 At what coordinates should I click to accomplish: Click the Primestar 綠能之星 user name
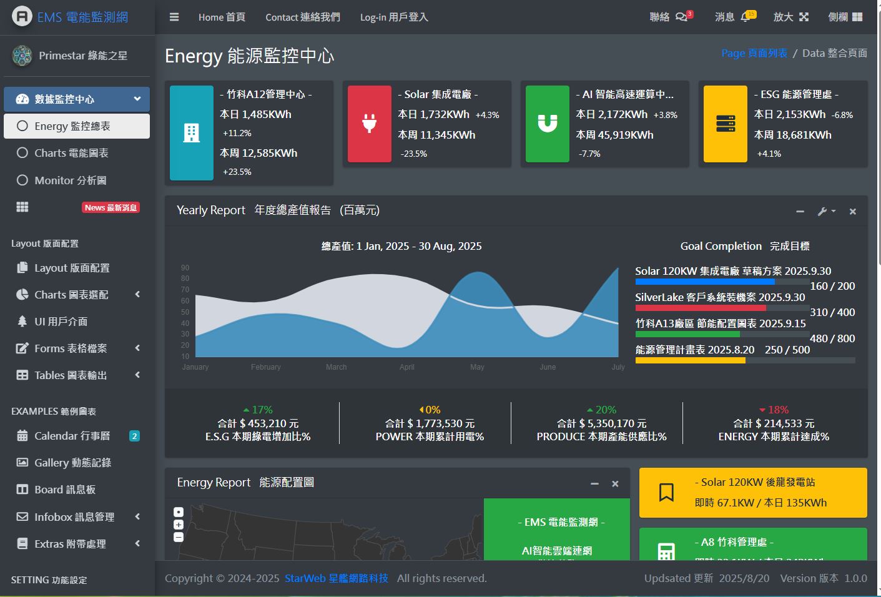pos(83,56)
